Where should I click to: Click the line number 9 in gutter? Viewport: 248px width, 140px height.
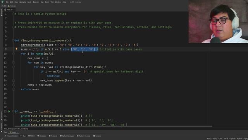(x=6, y=49)
